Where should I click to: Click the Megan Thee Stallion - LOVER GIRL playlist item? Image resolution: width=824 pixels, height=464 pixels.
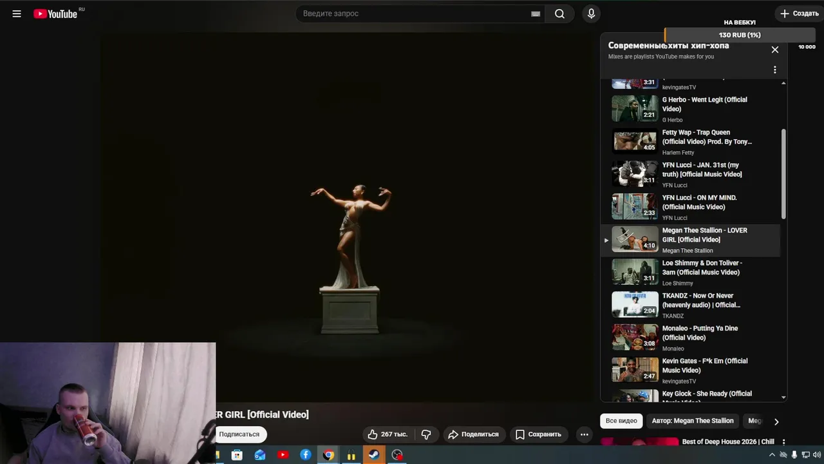click(x=689, y=240)
